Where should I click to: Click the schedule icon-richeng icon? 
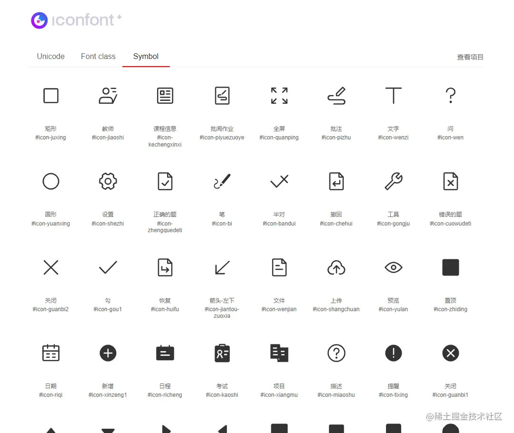pyautogui.click(x=165, y=353)
